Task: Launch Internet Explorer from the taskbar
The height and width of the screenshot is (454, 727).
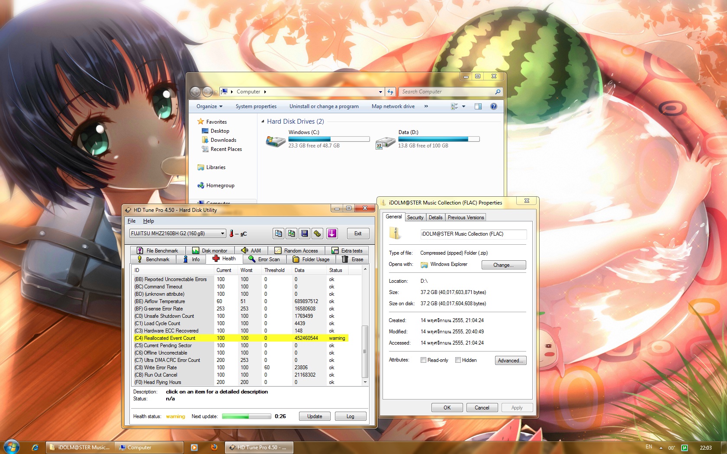Action: coord(35,448)
